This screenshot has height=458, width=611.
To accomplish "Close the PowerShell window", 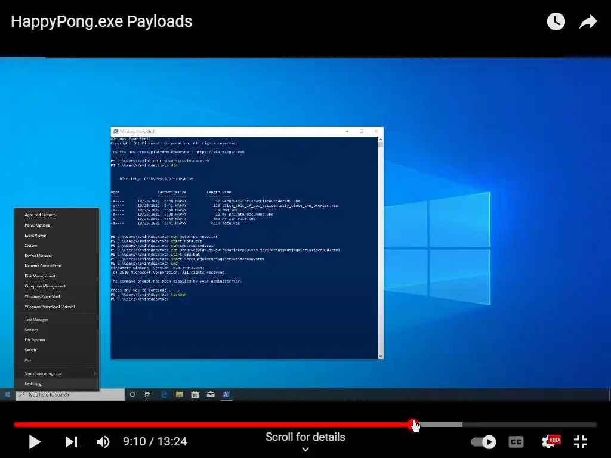I will coord(376,132).
